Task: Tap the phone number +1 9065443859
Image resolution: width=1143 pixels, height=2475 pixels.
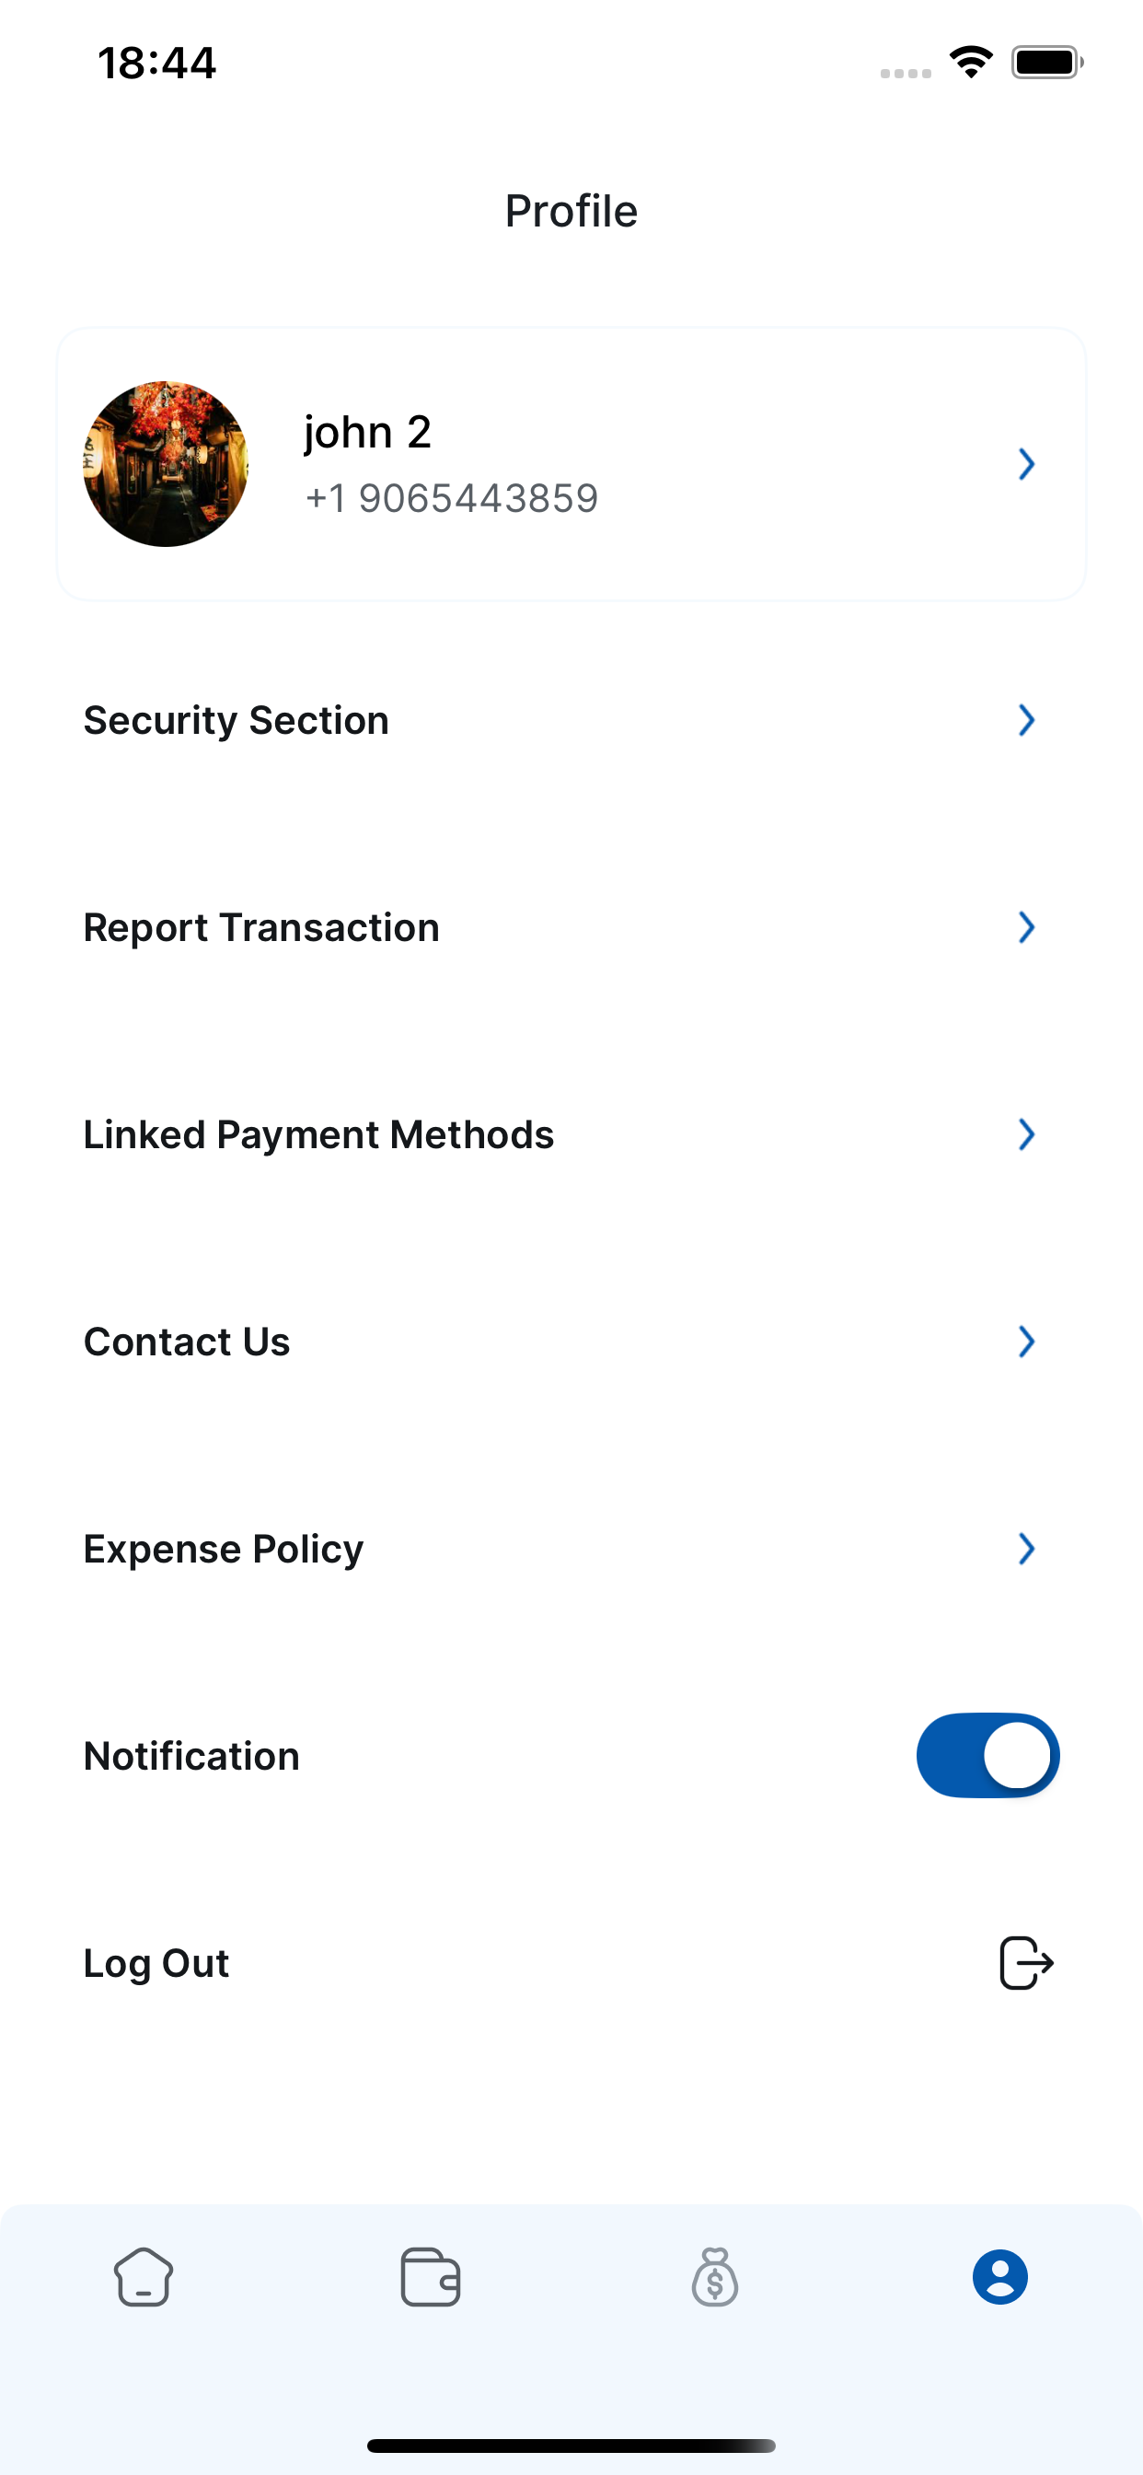Action: [452, 499]
